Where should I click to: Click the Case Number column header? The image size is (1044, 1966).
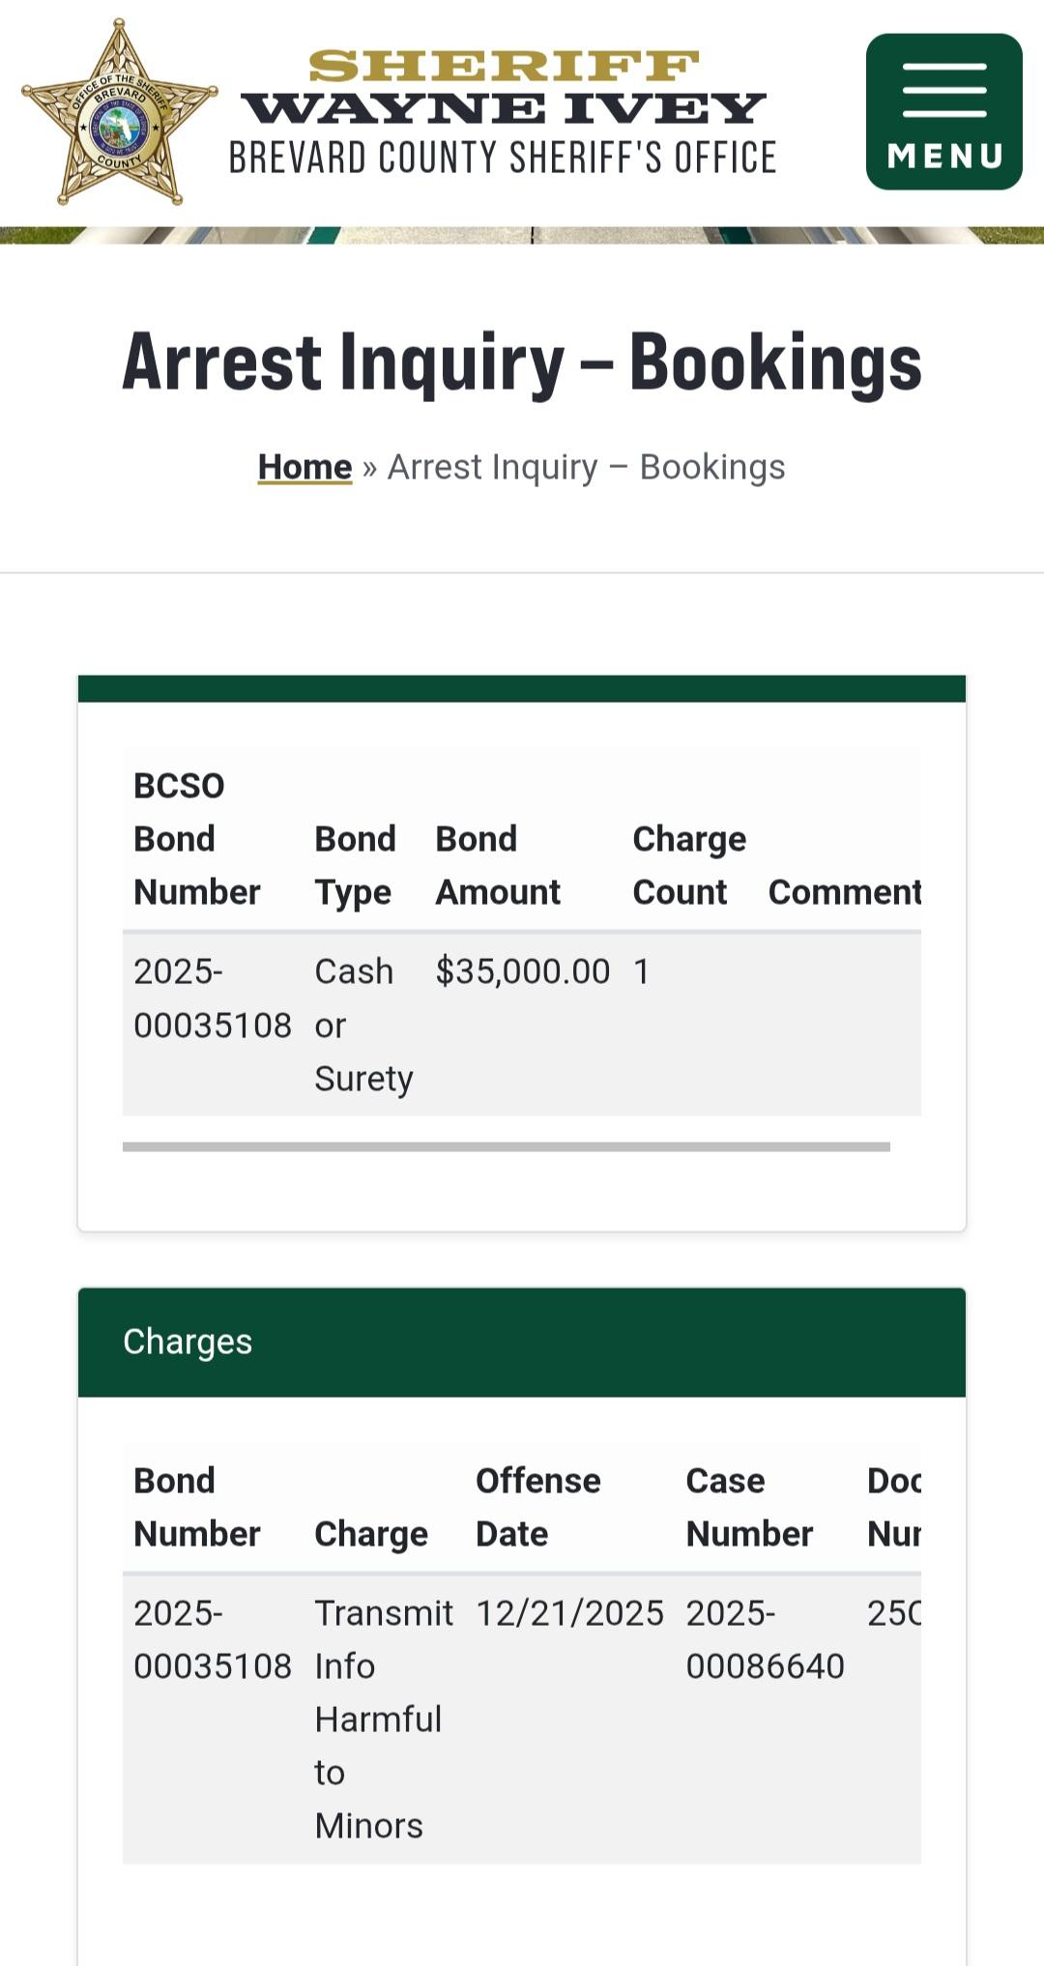[748, 1507]
